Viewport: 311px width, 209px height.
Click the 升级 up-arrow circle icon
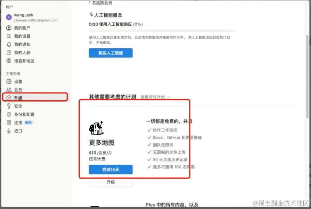[x=9, y=98]
